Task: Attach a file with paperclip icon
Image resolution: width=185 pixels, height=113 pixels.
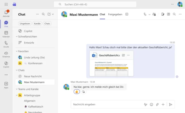Action: point(157,104)
